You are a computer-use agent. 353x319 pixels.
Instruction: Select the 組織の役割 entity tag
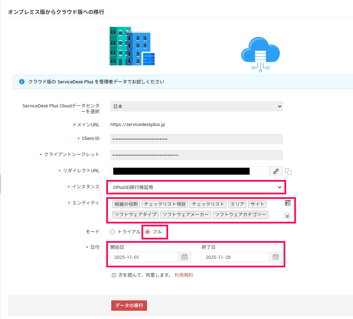[126, 204]
